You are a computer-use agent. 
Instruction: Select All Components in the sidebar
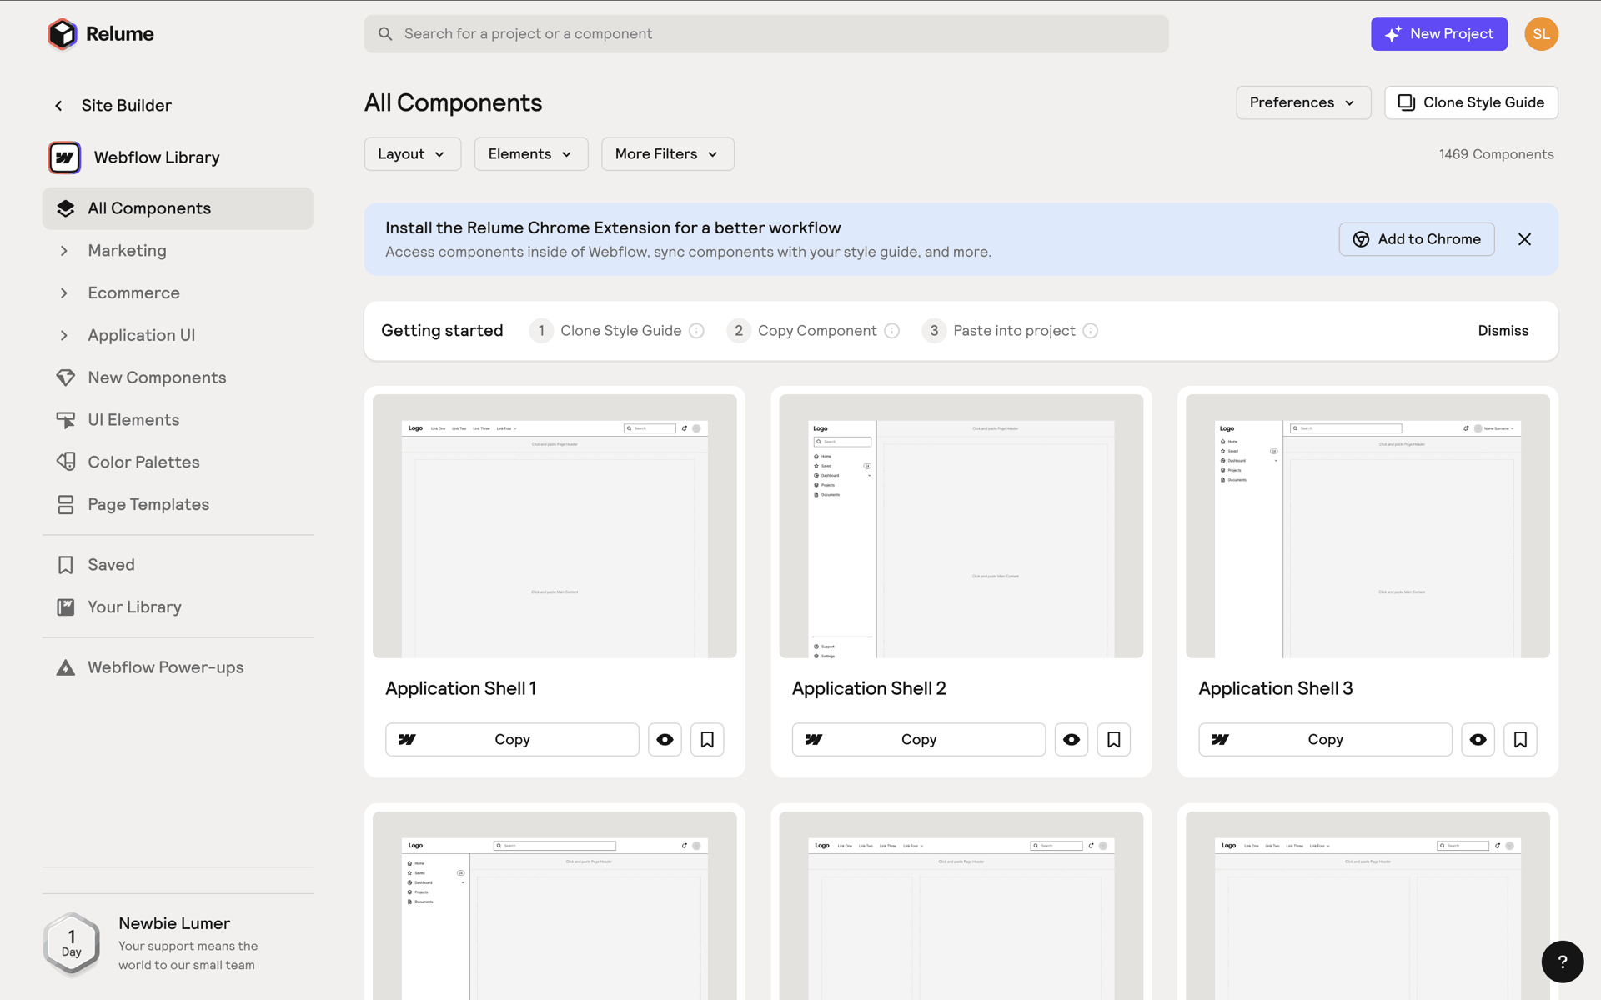pos(178,208)
